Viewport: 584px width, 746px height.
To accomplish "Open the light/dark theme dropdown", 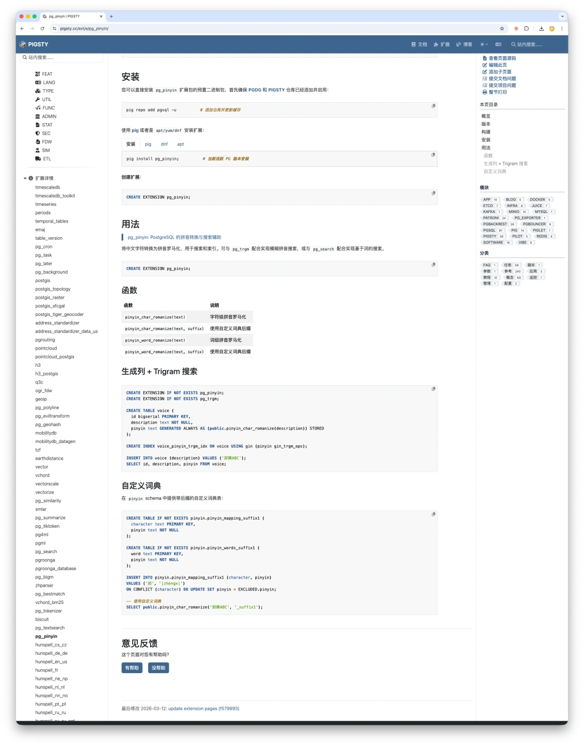I will (484, 44).
